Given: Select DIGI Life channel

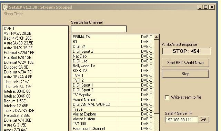Looking at the screenshot, I should pyautogui.click(x=113, y=61).
